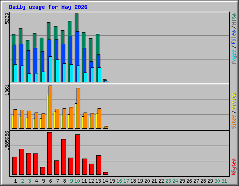The image size is (239, 186).
Task: Click day 7 on the x-axis
Action: coord(57,181)
